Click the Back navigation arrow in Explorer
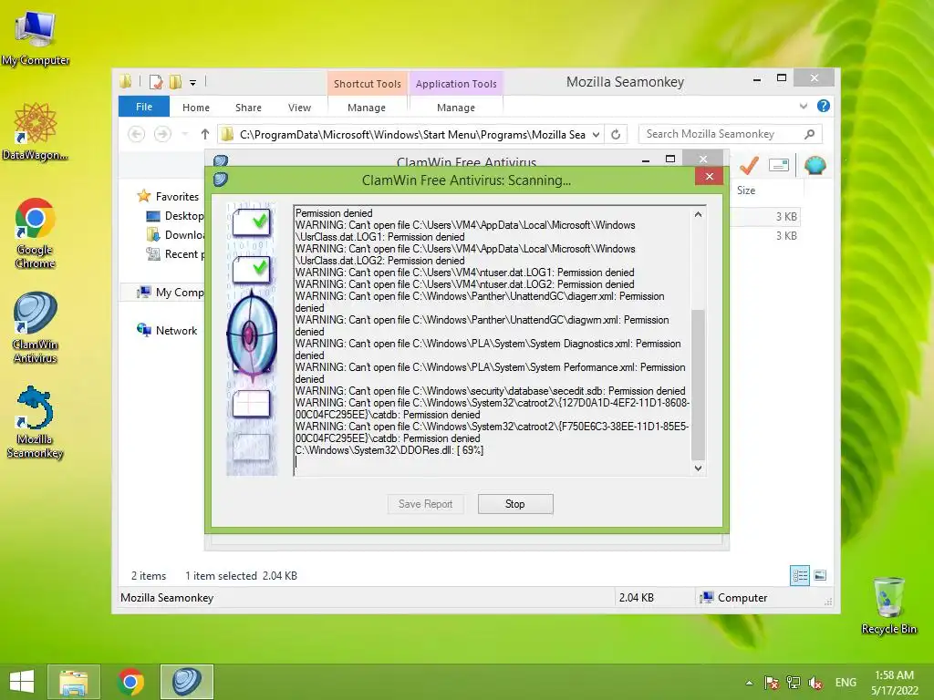 137,135
